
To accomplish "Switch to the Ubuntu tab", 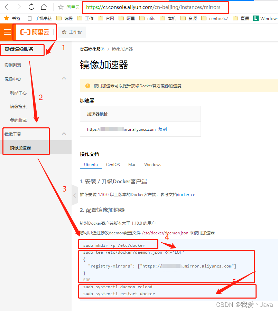I will pyautogui.click(x=91, y=165).
